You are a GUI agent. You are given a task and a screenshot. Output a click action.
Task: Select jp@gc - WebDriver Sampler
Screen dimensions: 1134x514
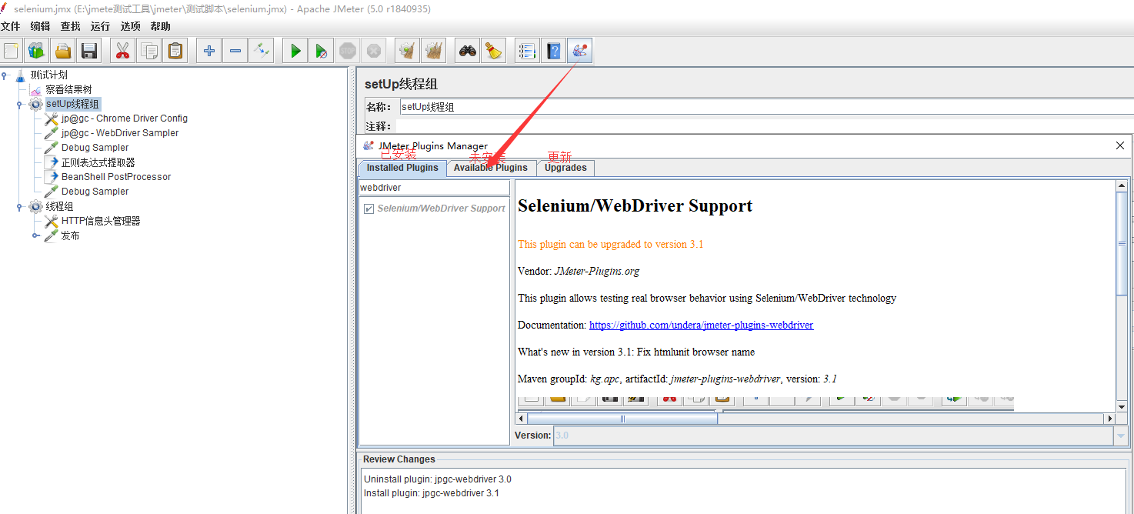[x=120, y=133]
